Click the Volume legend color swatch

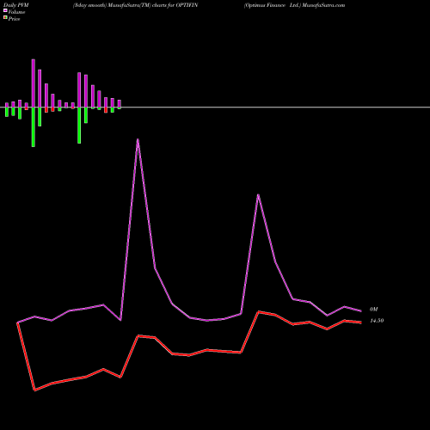(x=5, y=10)
